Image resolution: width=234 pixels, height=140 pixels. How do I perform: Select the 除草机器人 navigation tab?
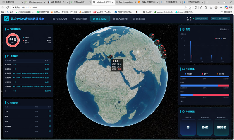point(100,19)
